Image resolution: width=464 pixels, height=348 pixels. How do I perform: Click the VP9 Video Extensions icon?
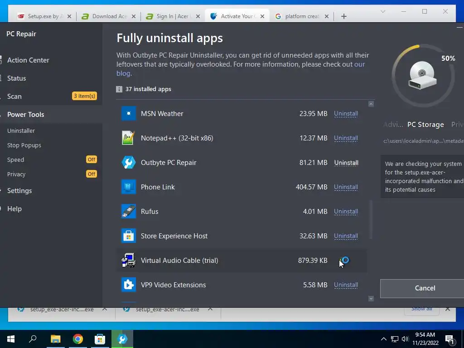pos(128,285)
